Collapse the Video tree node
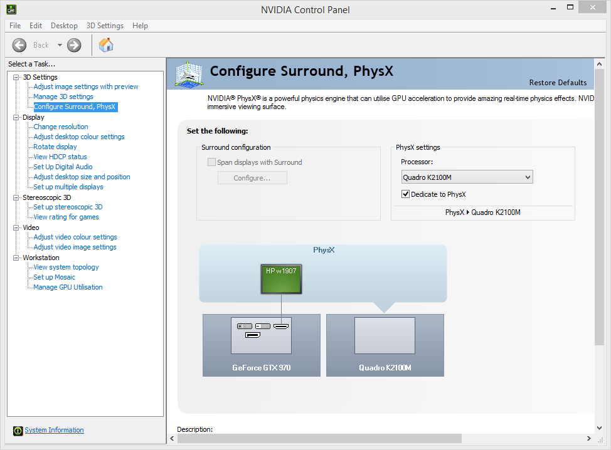The width and height of the screenshot is (611, 450). pyautogui.click(x=16, y=228)
